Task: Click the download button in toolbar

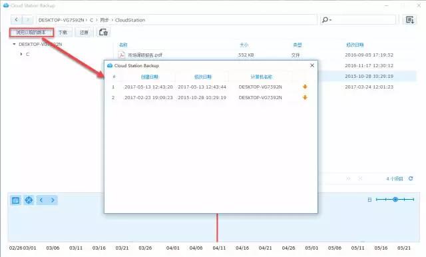Action: (63, 33)
